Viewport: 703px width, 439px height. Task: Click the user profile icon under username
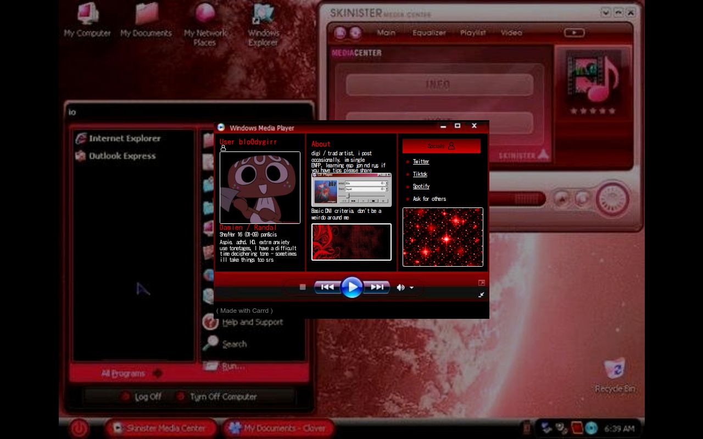223,148
